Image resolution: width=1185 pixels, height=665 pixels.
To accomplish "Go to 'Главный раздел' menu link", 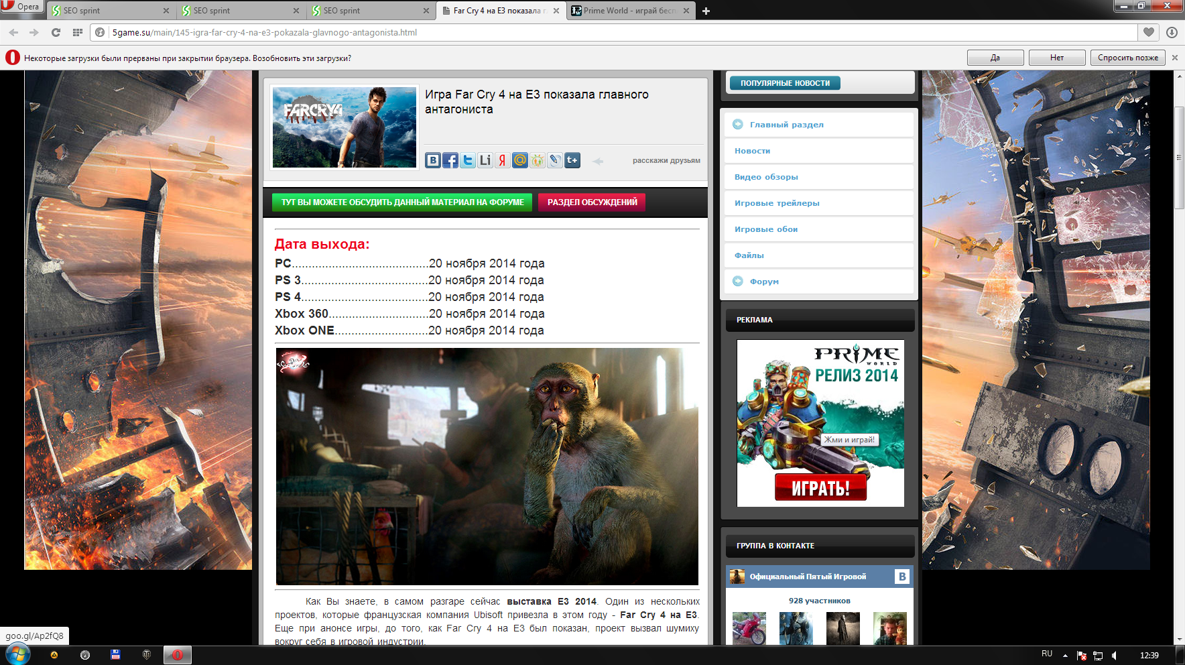I will [819, 125].
